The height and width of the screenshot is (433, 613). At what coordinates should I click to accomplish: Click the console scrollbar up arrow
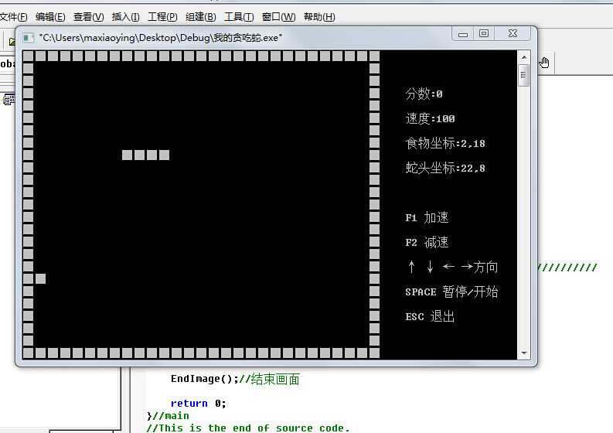pyautogui.click(x=524, y=57)
